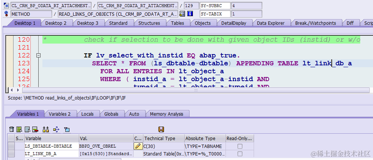
Task: Click the SY-TABIX value field showing 1
Action: pos(247,14)
